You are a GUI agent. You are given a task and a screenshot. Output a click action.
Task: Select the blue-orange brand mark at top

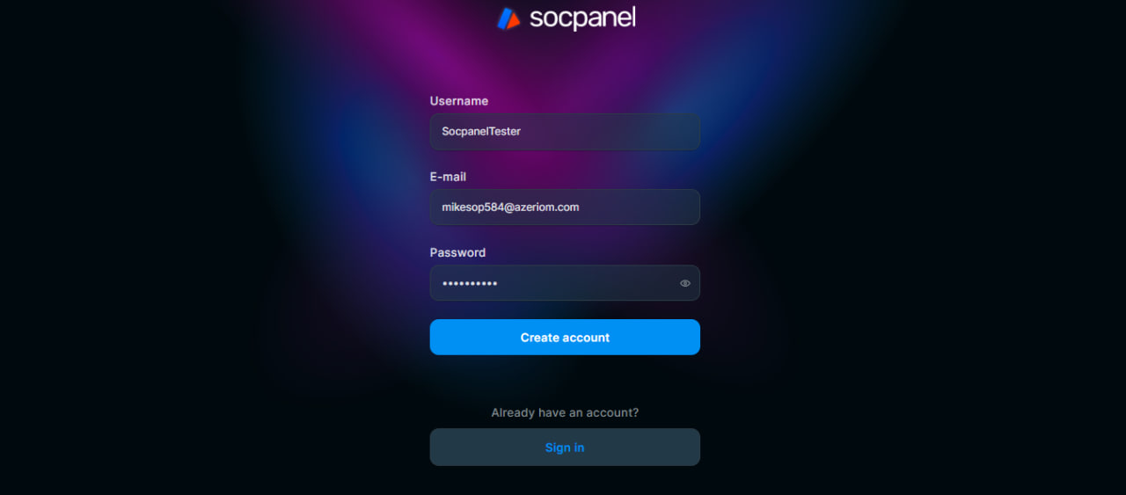508,18
